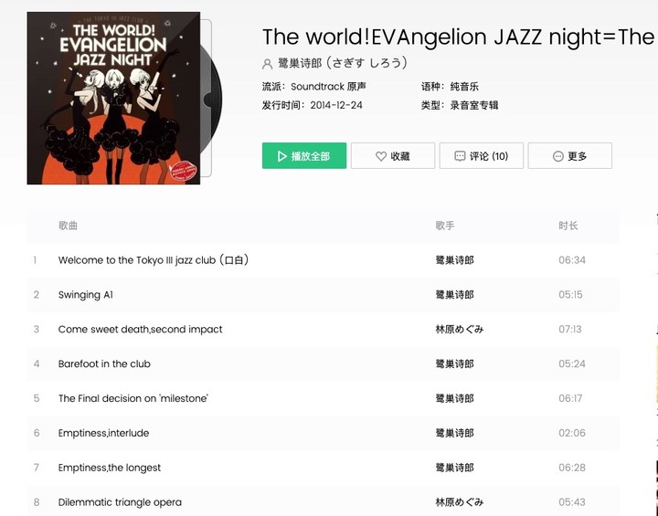Click the artist person icon

[267, 64]
